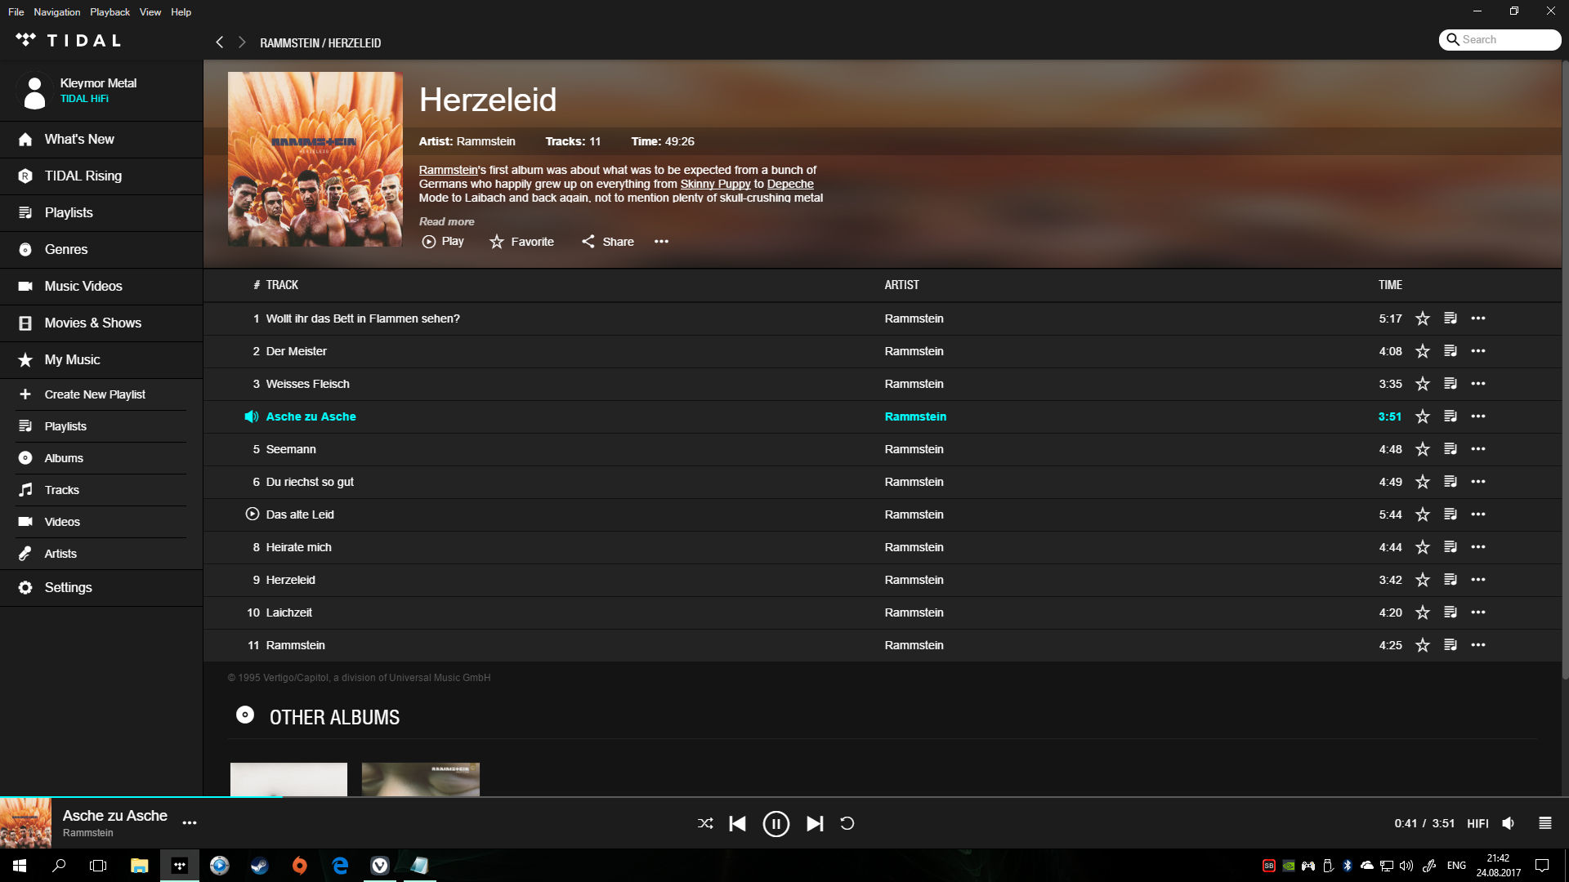Pause the current song

tap(776, 823)
